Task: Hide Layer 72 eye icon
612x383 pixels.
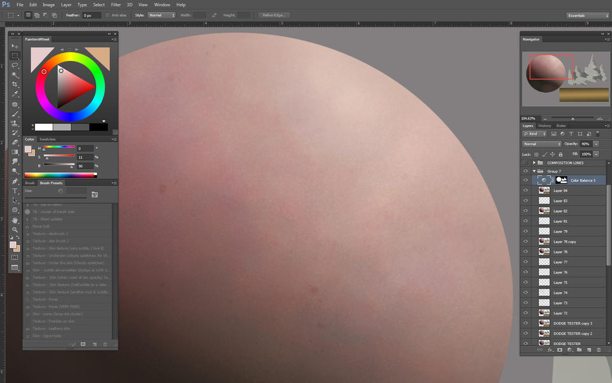Action: [525, 313]
